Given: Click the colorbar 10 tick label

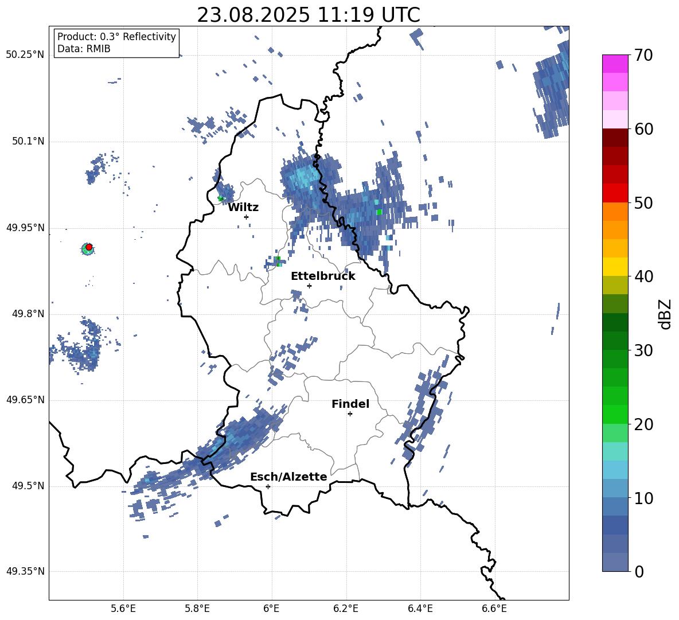Looking at the screenshot, I should [x=643, y=498].
